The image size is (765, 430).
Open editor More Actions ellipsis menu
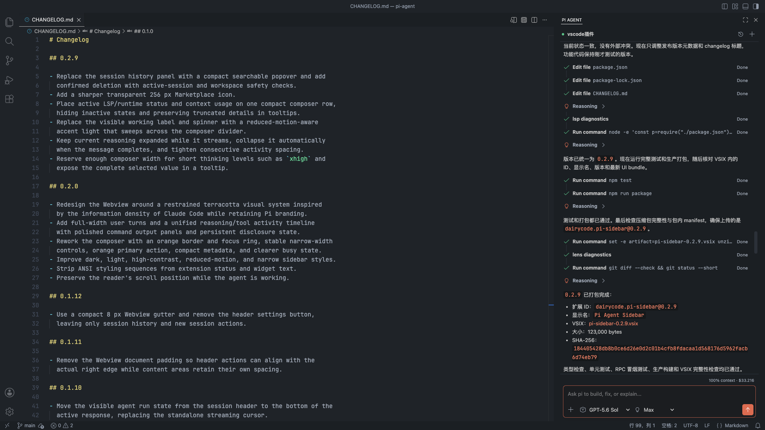pos(545,20)
